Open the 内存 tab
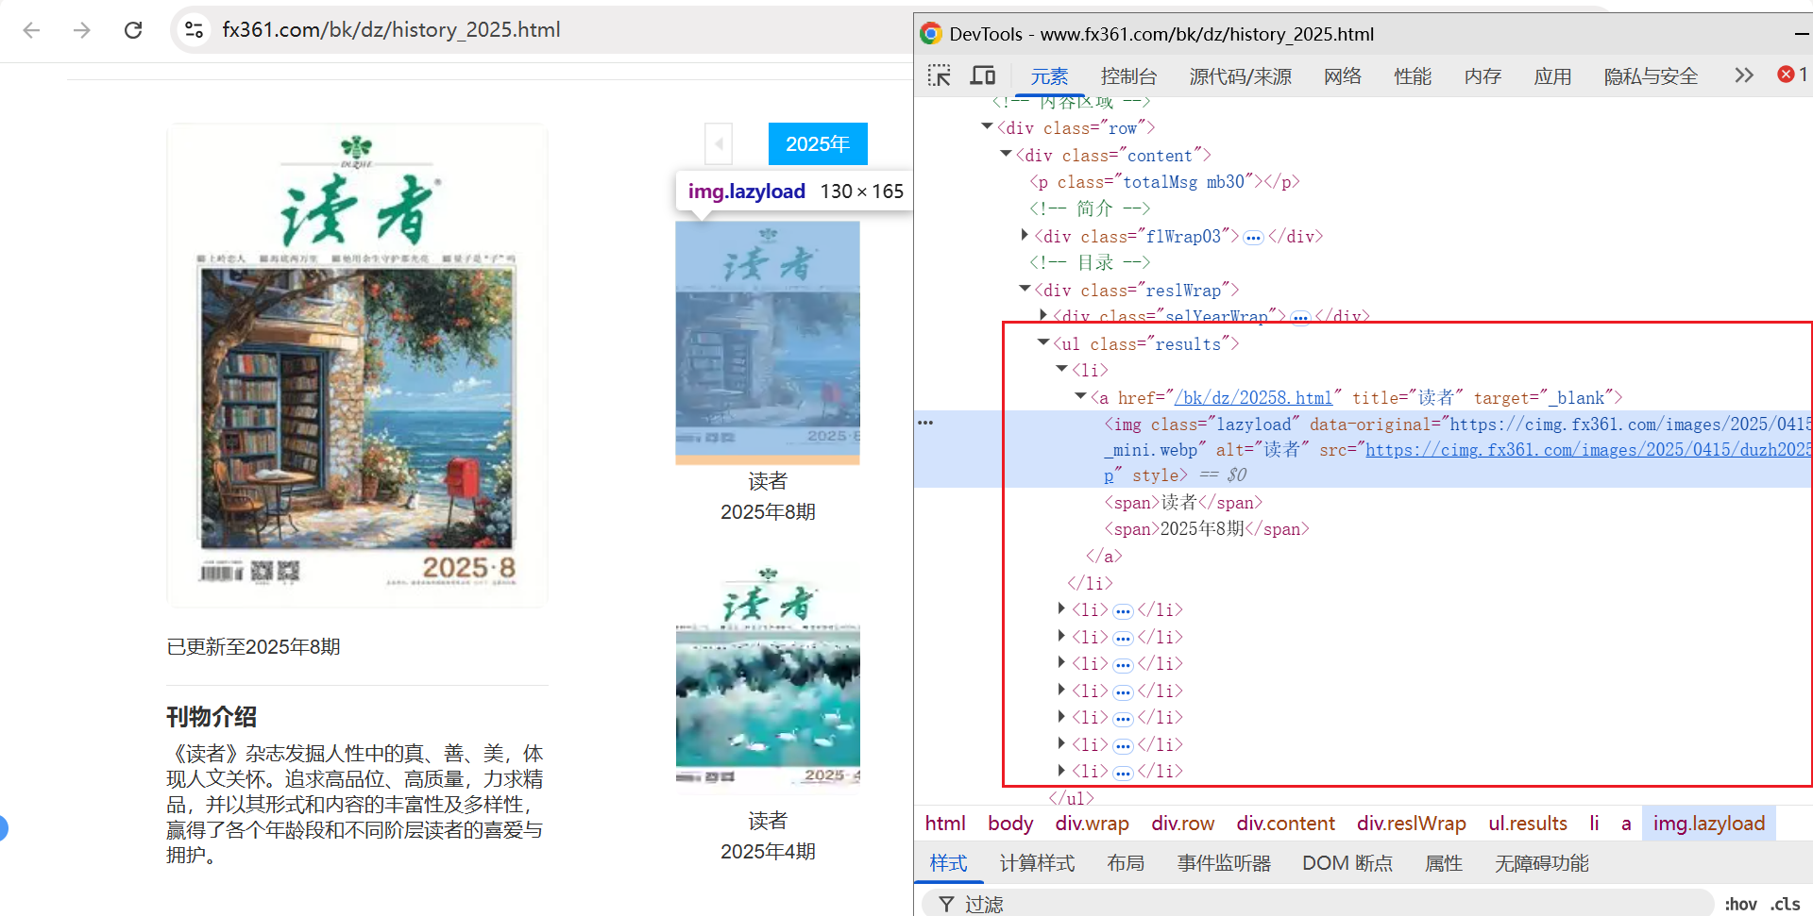The image size is (1813, 916). click(1483, 76)
